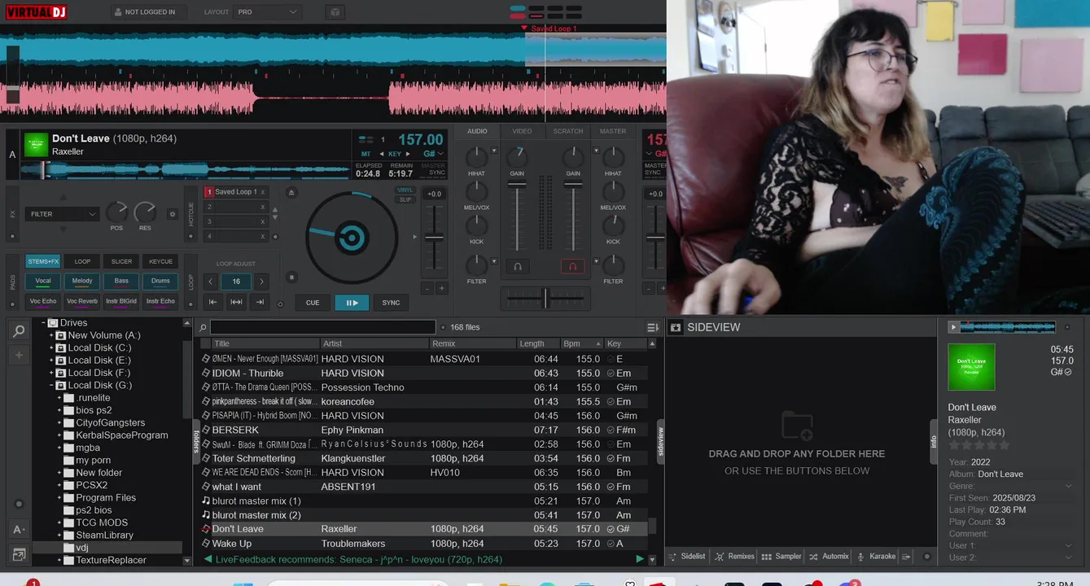This screenshot has width=1090, height=586.
Task: Toggle right channel red headphone cue
Action: coord(572,266)
